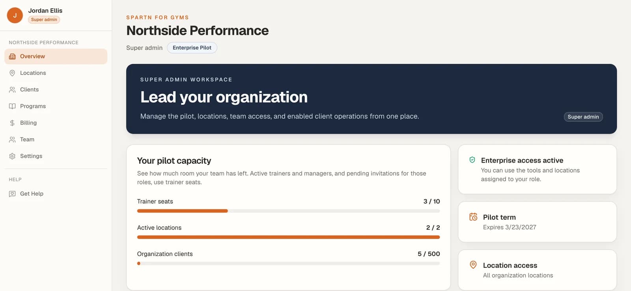The height and width of the screenshot is (291, 631).
Task: Click the Enterprise Pilot badge
Action: tap(192, 48)
